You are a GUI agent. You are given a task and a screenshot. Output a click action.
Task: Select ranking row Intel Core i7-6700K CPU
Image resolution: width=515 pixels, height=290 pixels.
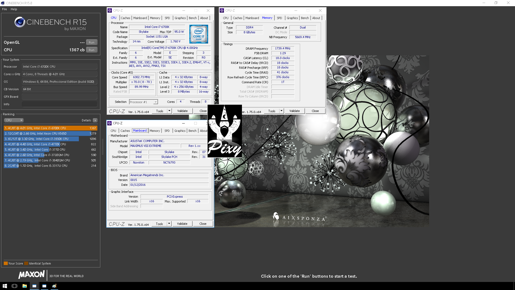[50, 128]
